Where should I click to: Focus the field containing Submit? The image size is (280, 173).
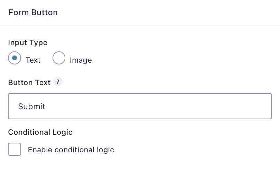(140, 106)
